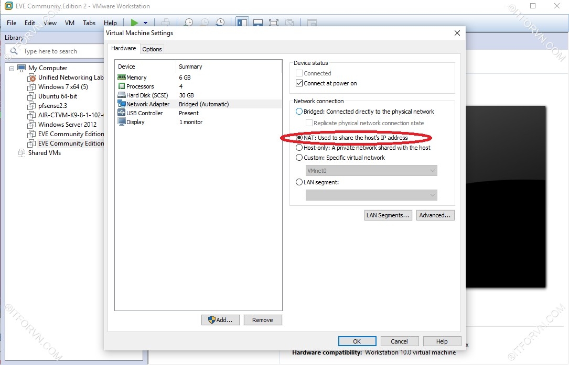Screen dimensions: 569x365
Task: Click the Processors device icon
Action: coord(122,86)
